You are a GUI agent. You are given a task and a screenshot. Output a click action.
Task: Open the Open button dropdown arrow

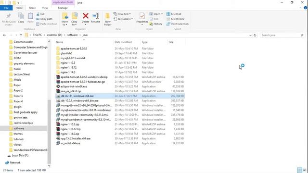[x=162, y=14]
